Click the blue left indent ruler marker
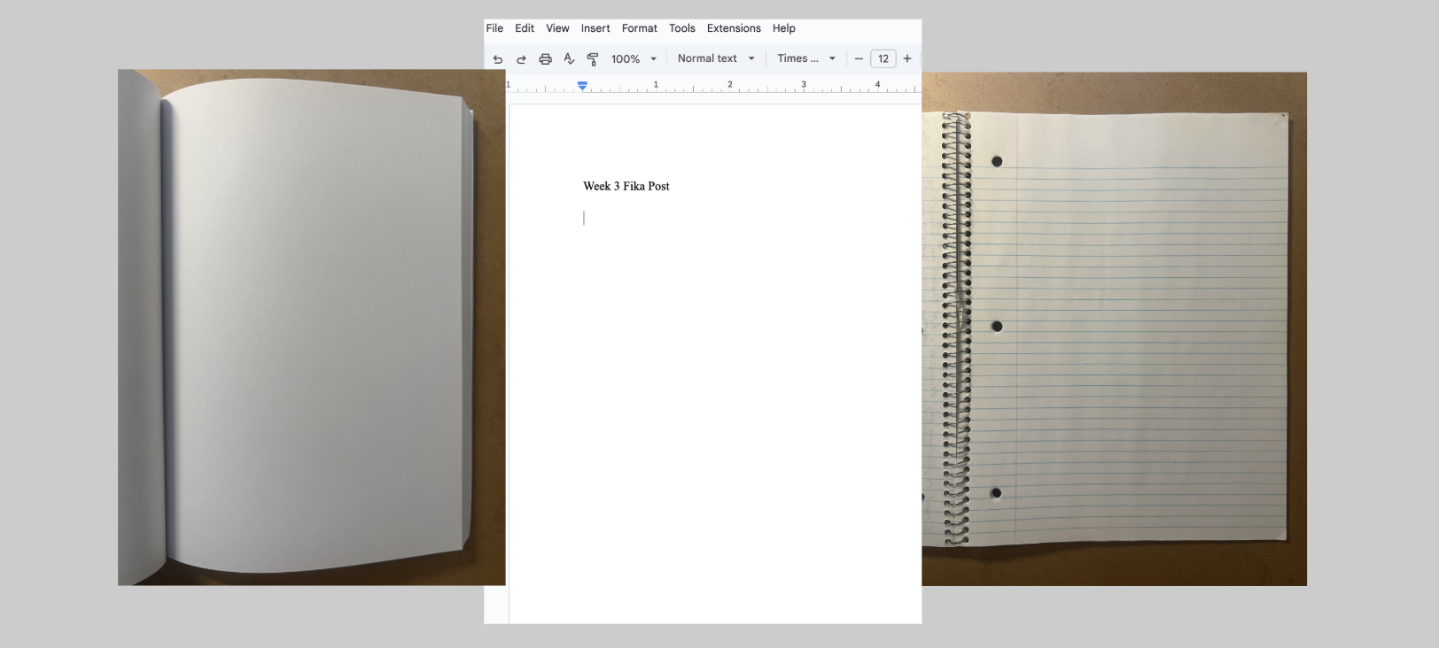Screen dimensions: 1439x648 coord(582,86)
